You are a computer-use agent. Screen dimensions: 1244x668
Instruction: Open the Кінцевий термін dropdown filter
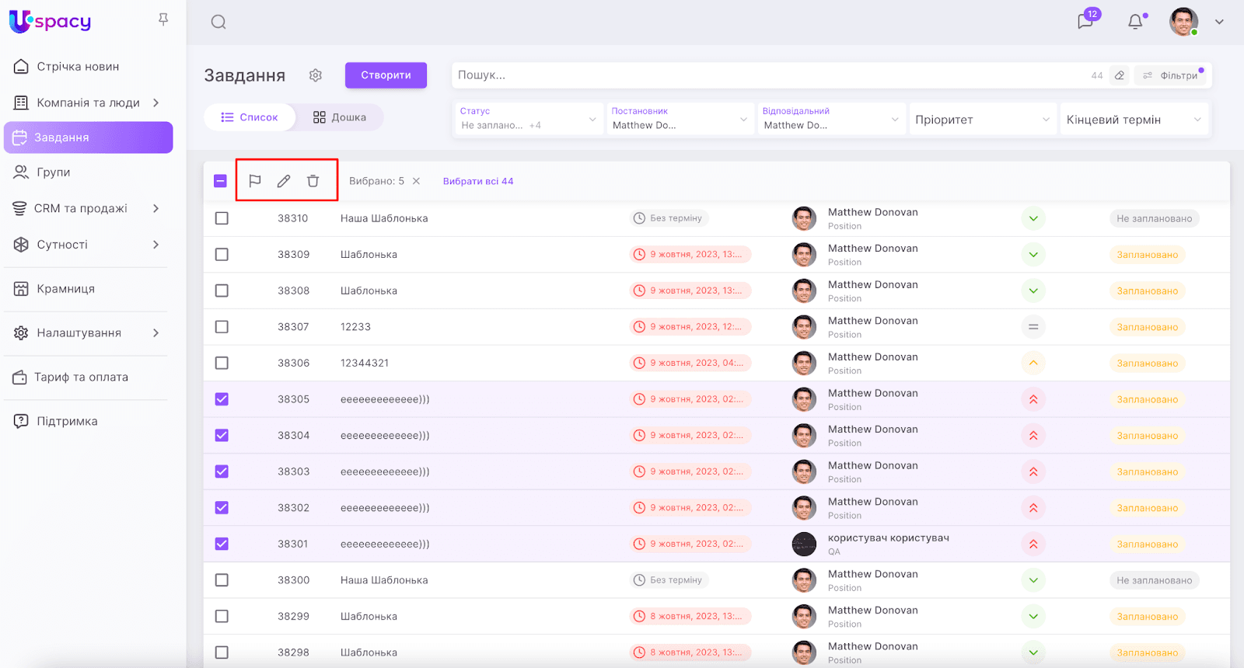pos(1134,120)
